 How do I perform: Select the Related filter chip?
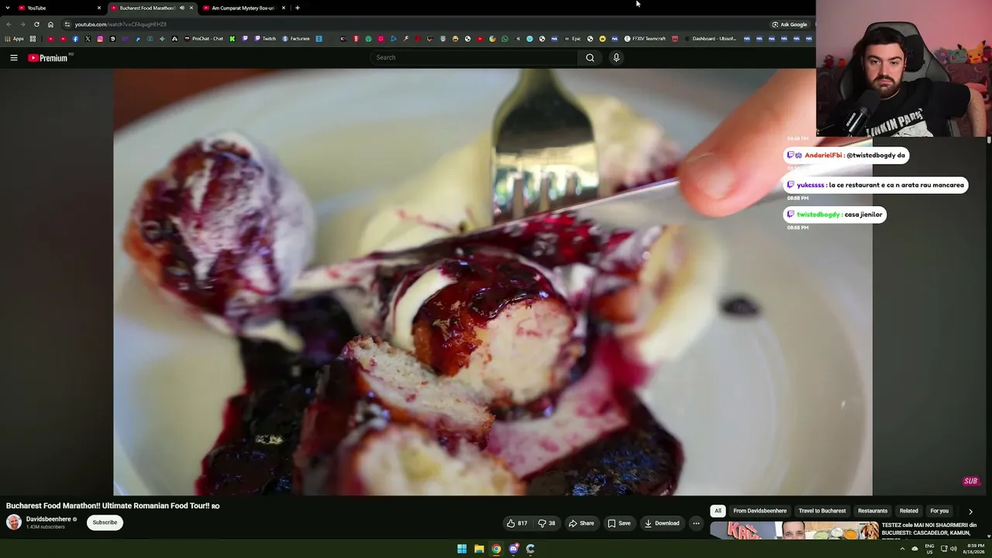point(909,511)
